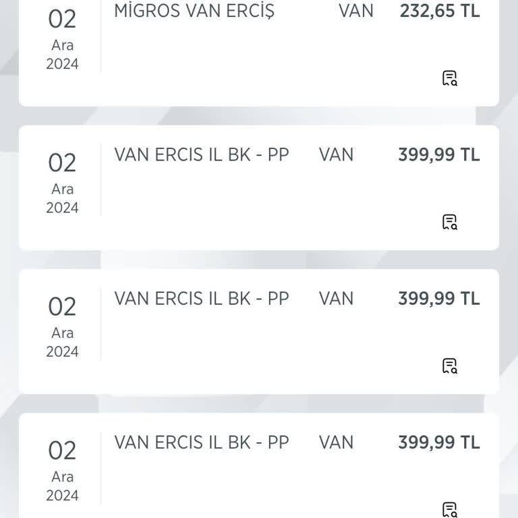Viewport: 518px width, 518px height.
Task: Click 02 Ara 2024 date on Migros card
Action: click(x=62, y=39)
